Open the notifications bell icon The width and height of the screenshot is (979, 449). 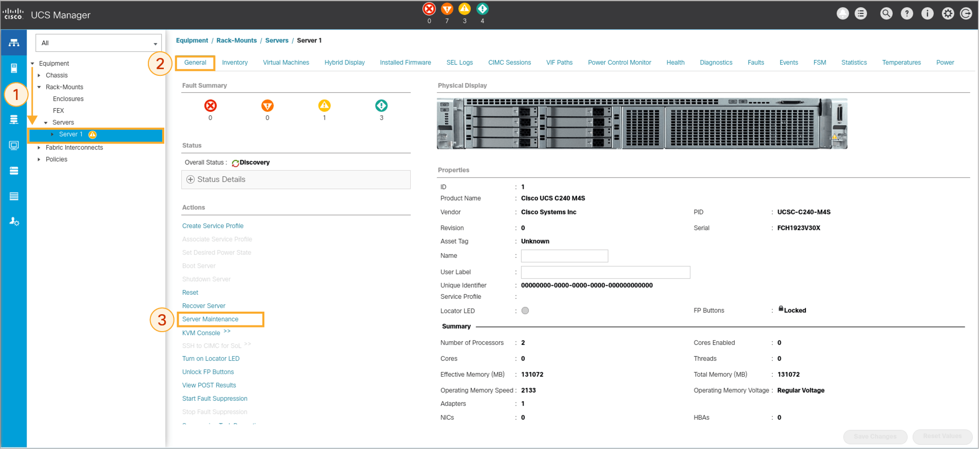click(x=842, y=14)
